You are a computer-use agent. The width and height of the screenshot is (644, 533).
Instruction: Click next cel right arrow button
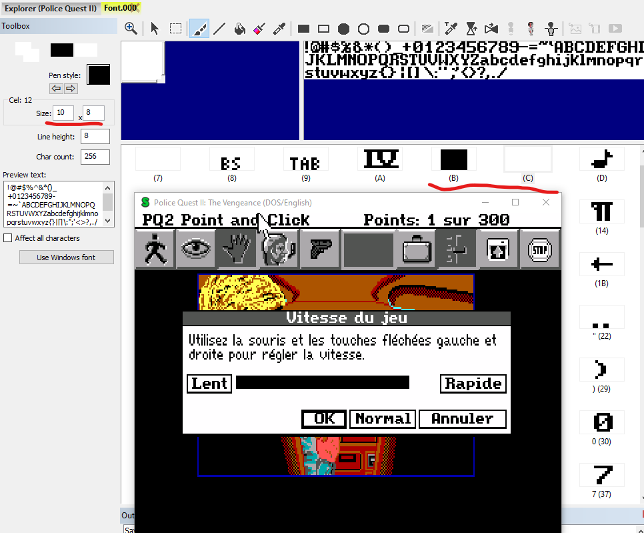coord(71,88)
